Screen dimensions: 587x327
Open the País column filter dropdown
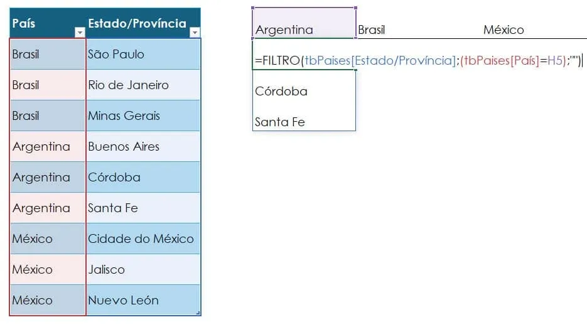tap(80, 33)
